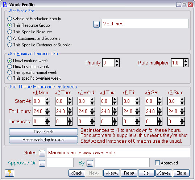The width and height of the screenshot is (195, 180).
Task: Click the »4 Thu: column label
Action: point(108,93)
